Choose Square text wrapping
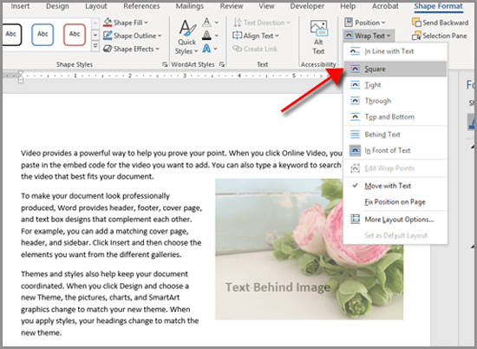Image resolution: width=477 pixels, height=349 pixels. [395, 69]
